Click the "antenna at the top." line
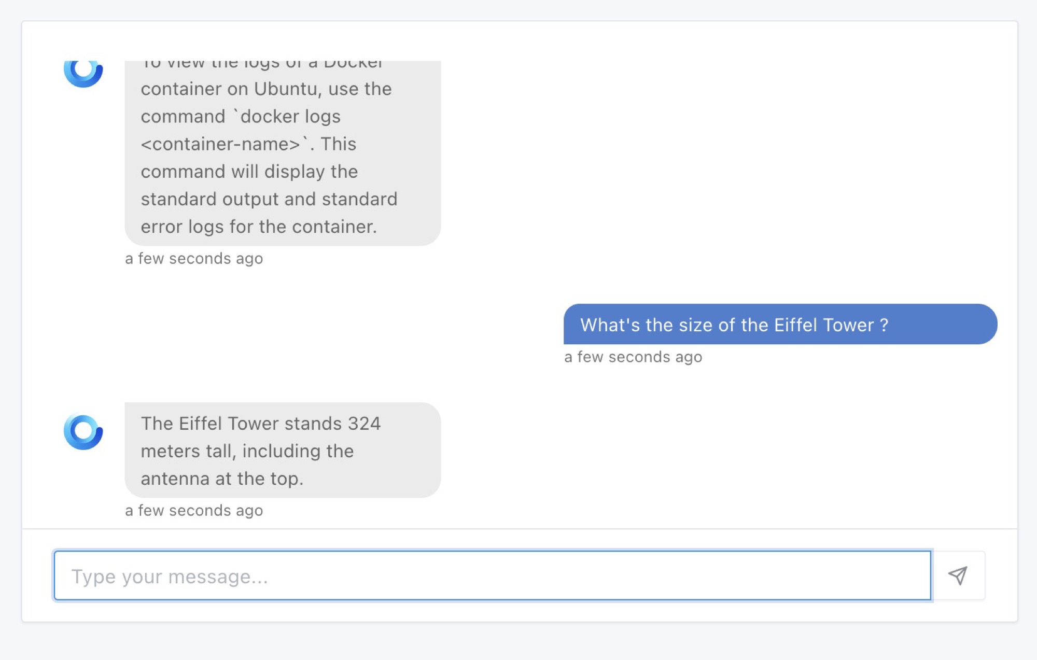1037x660 pixels. click(x=222, y=479)
